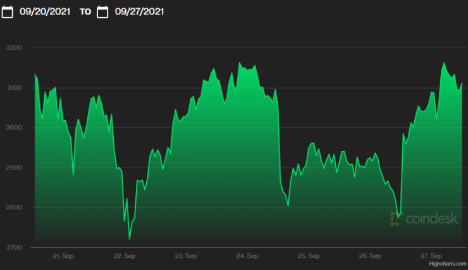
Task: Select the 26. Sep x-axis label
Action: coord(369,256)
